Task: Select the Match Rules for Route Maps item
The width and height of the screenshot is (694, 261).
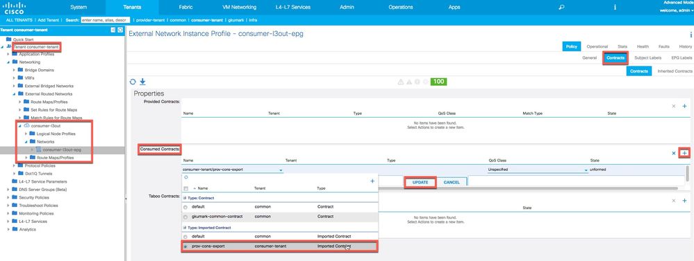Action: pos(56,118)
